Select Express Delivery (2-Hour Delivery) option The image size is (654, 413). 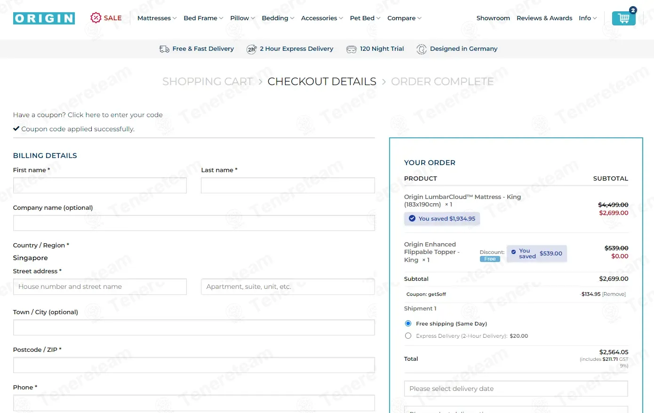click(x=408, y=336)
